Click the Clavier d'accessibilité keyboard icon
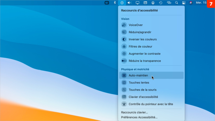215x121 pixels. click(124, 97)
